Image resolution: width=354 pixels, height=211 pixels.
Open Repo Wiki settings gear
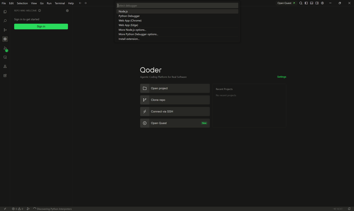pyautogui.click(x=67, y=10)
